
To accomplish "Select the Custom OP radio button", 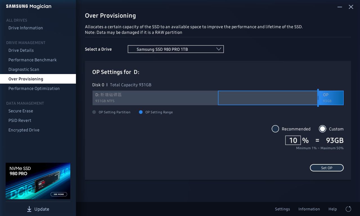I will click(322, 129).
